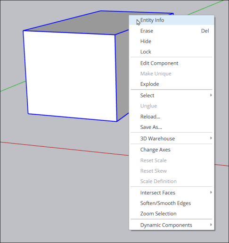Click Save As... menu entry
The width and height of the screenshot is (229, 243).
coord(172,127)
